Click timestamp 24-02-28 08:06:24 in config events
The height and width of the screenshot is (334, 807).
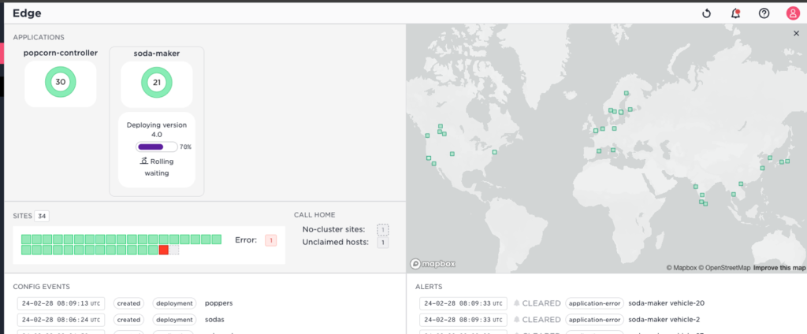pyautogui.click(x=61, y=319)
